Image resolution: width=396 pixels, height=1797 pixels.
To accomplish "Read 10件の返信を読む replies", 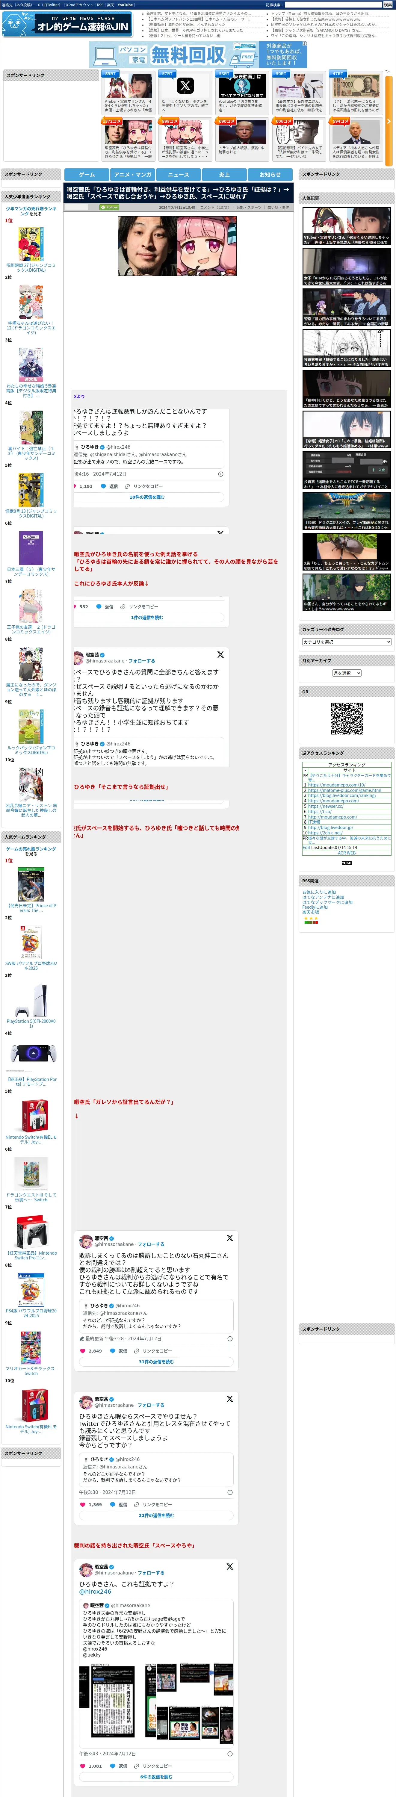I will pos(146,497).
